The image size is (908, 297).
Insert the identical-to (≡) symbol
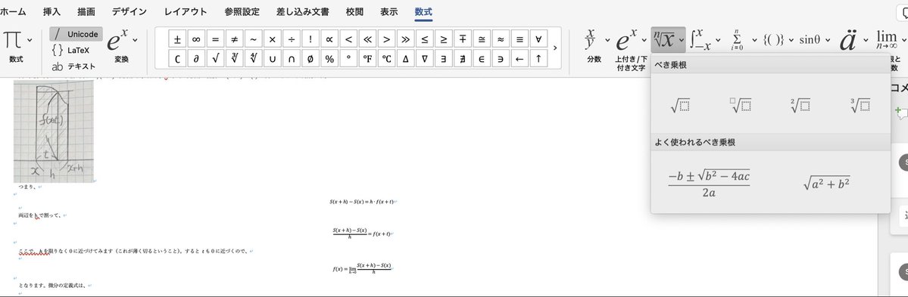pyautogui.click(x=520, y=39)
